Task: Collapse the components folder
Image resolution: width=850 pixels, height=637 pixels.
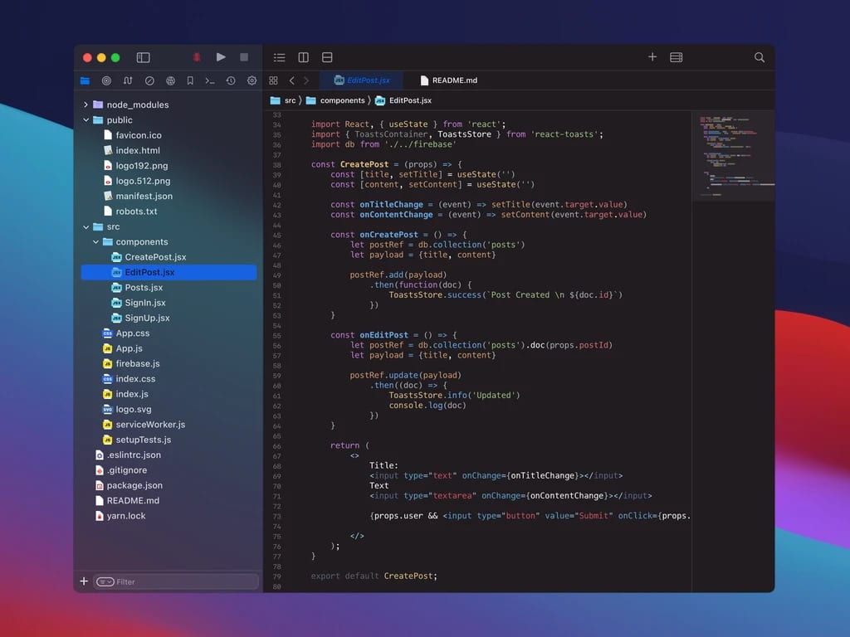Action: pyautogui.click(x=95, y=241)
